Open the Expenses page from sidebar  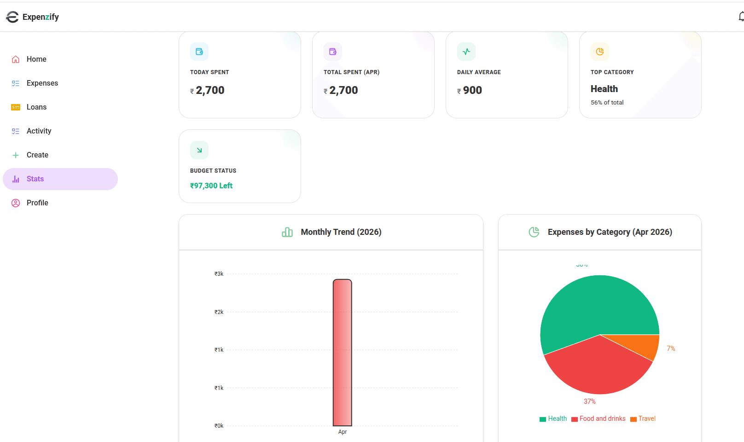pyautogui.click(x=42, y=83)
